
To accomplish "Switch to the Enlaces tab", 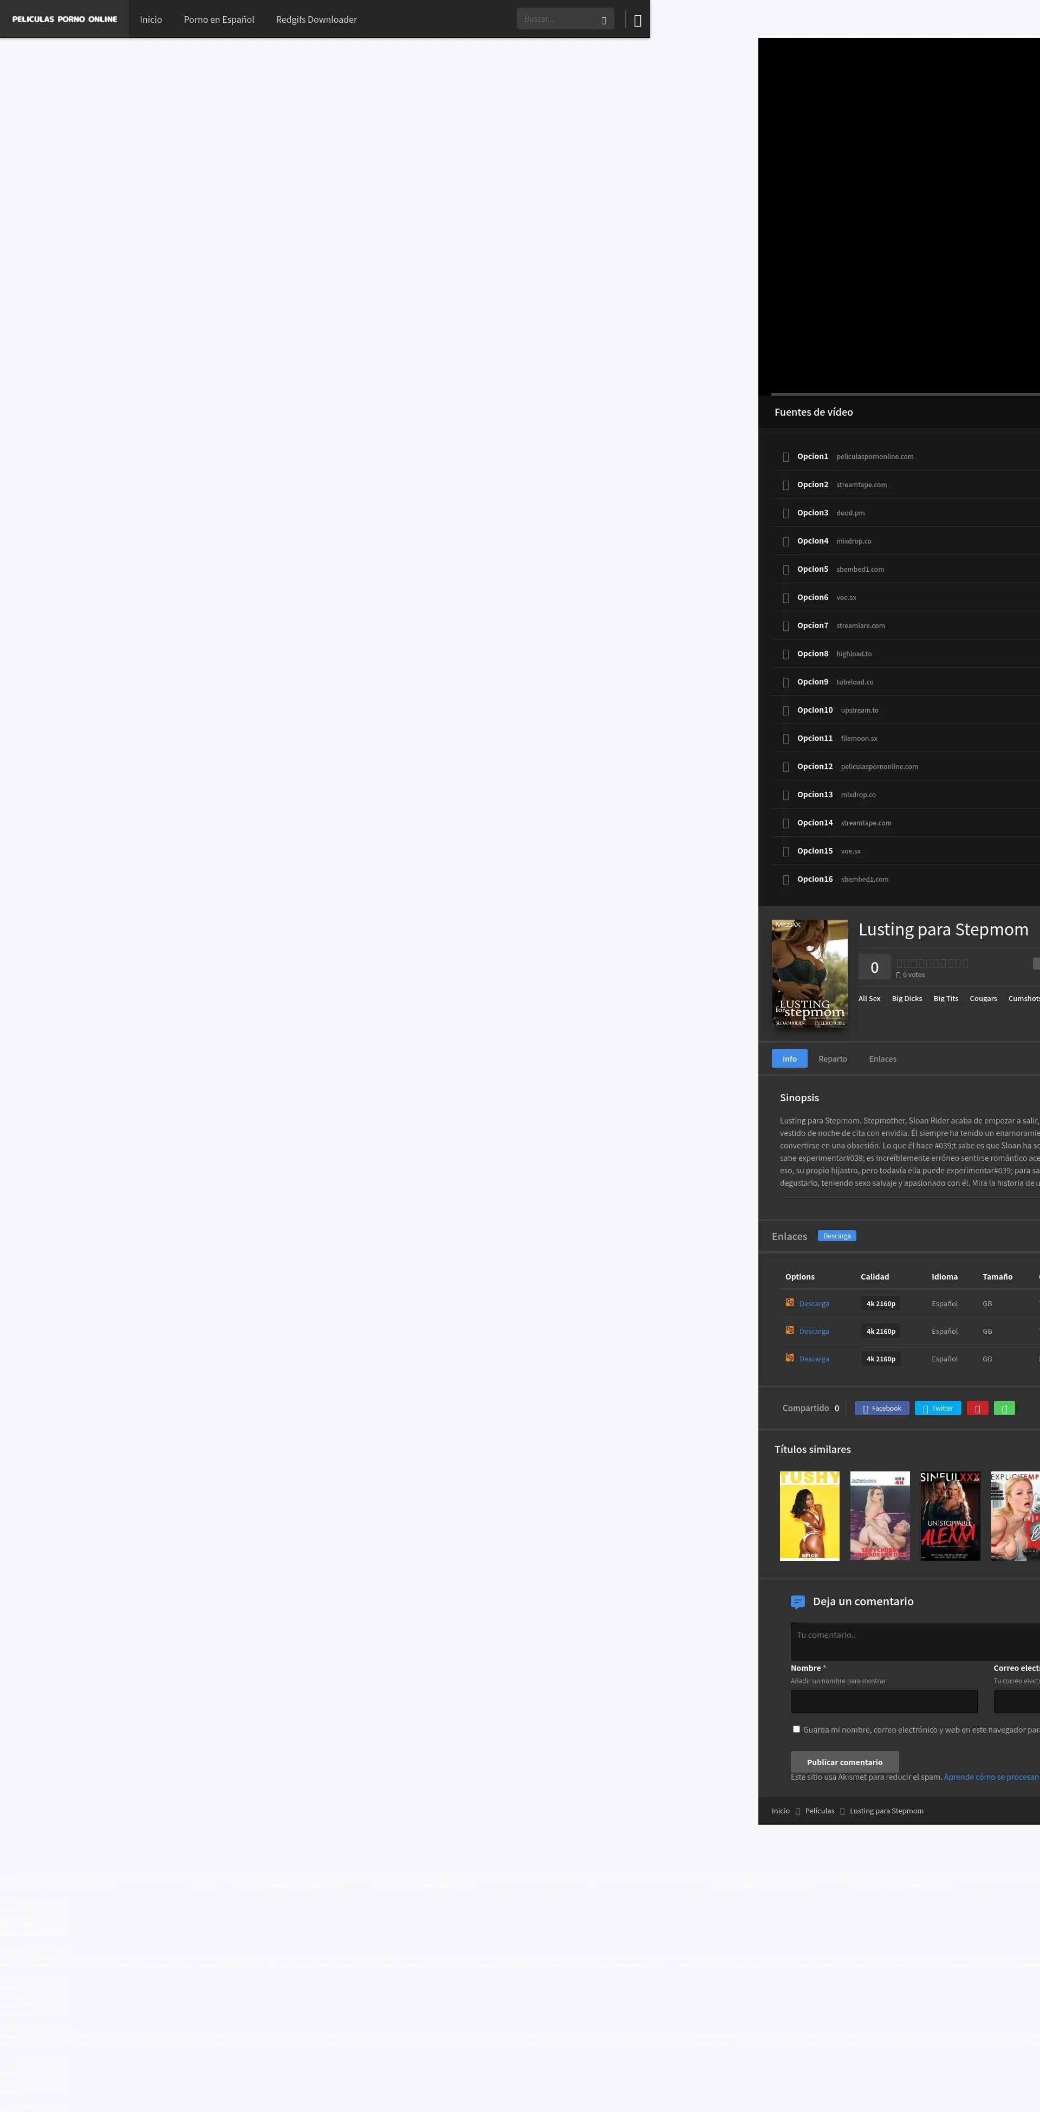I will pos(882,1060).
